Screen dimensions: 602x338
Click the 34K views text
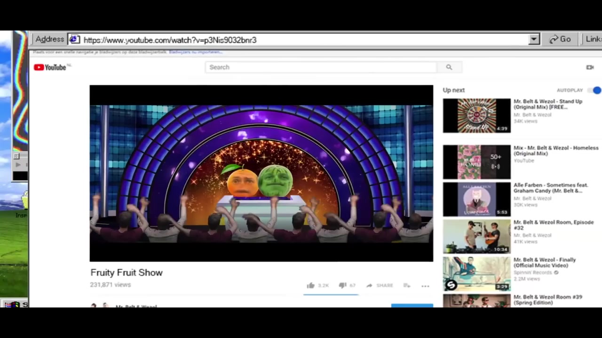[x=525, y=121]
